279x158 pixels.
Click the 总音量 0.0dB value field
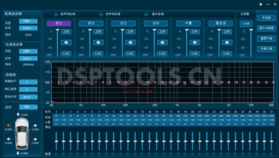pos(246,23)
